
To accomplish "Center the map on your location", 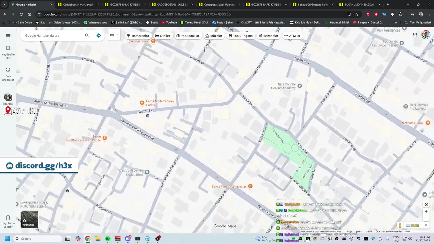I will pos(426,204).
